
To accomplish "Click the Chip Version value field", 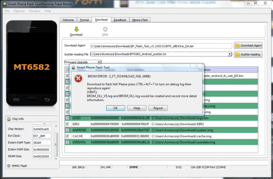I will pos(42,129).
